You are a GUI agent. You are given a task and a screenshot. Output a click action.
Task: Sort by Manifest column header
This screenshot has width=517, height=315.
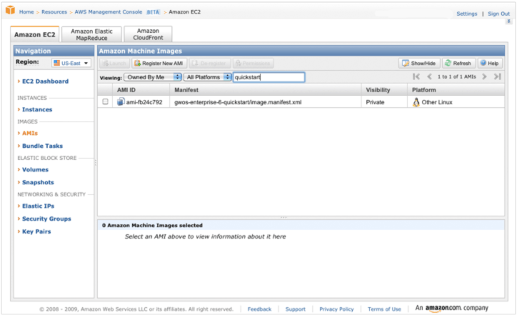point(266,90)
